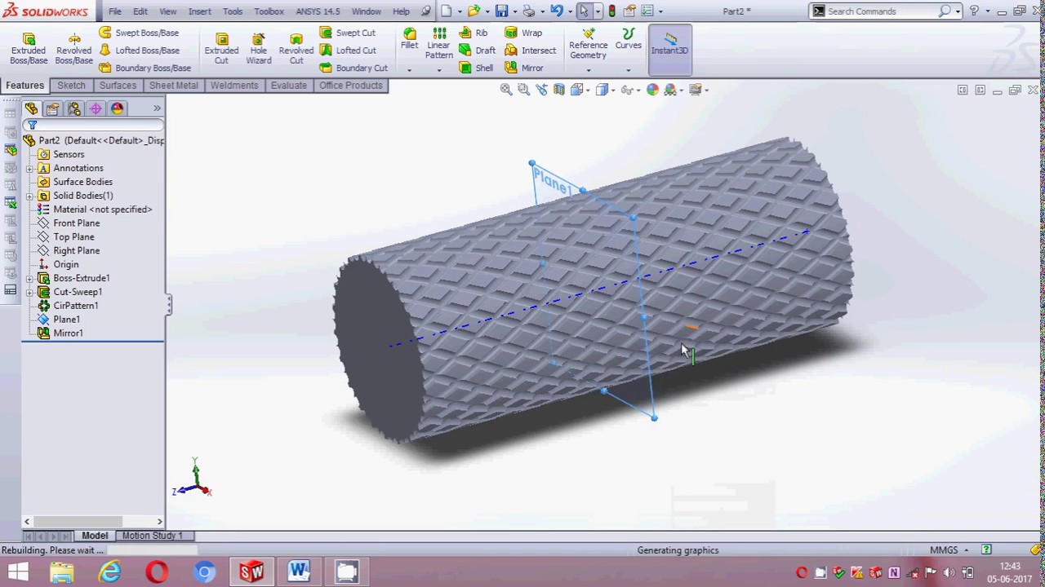Click the MMGS unit system selector

[949, 550]
